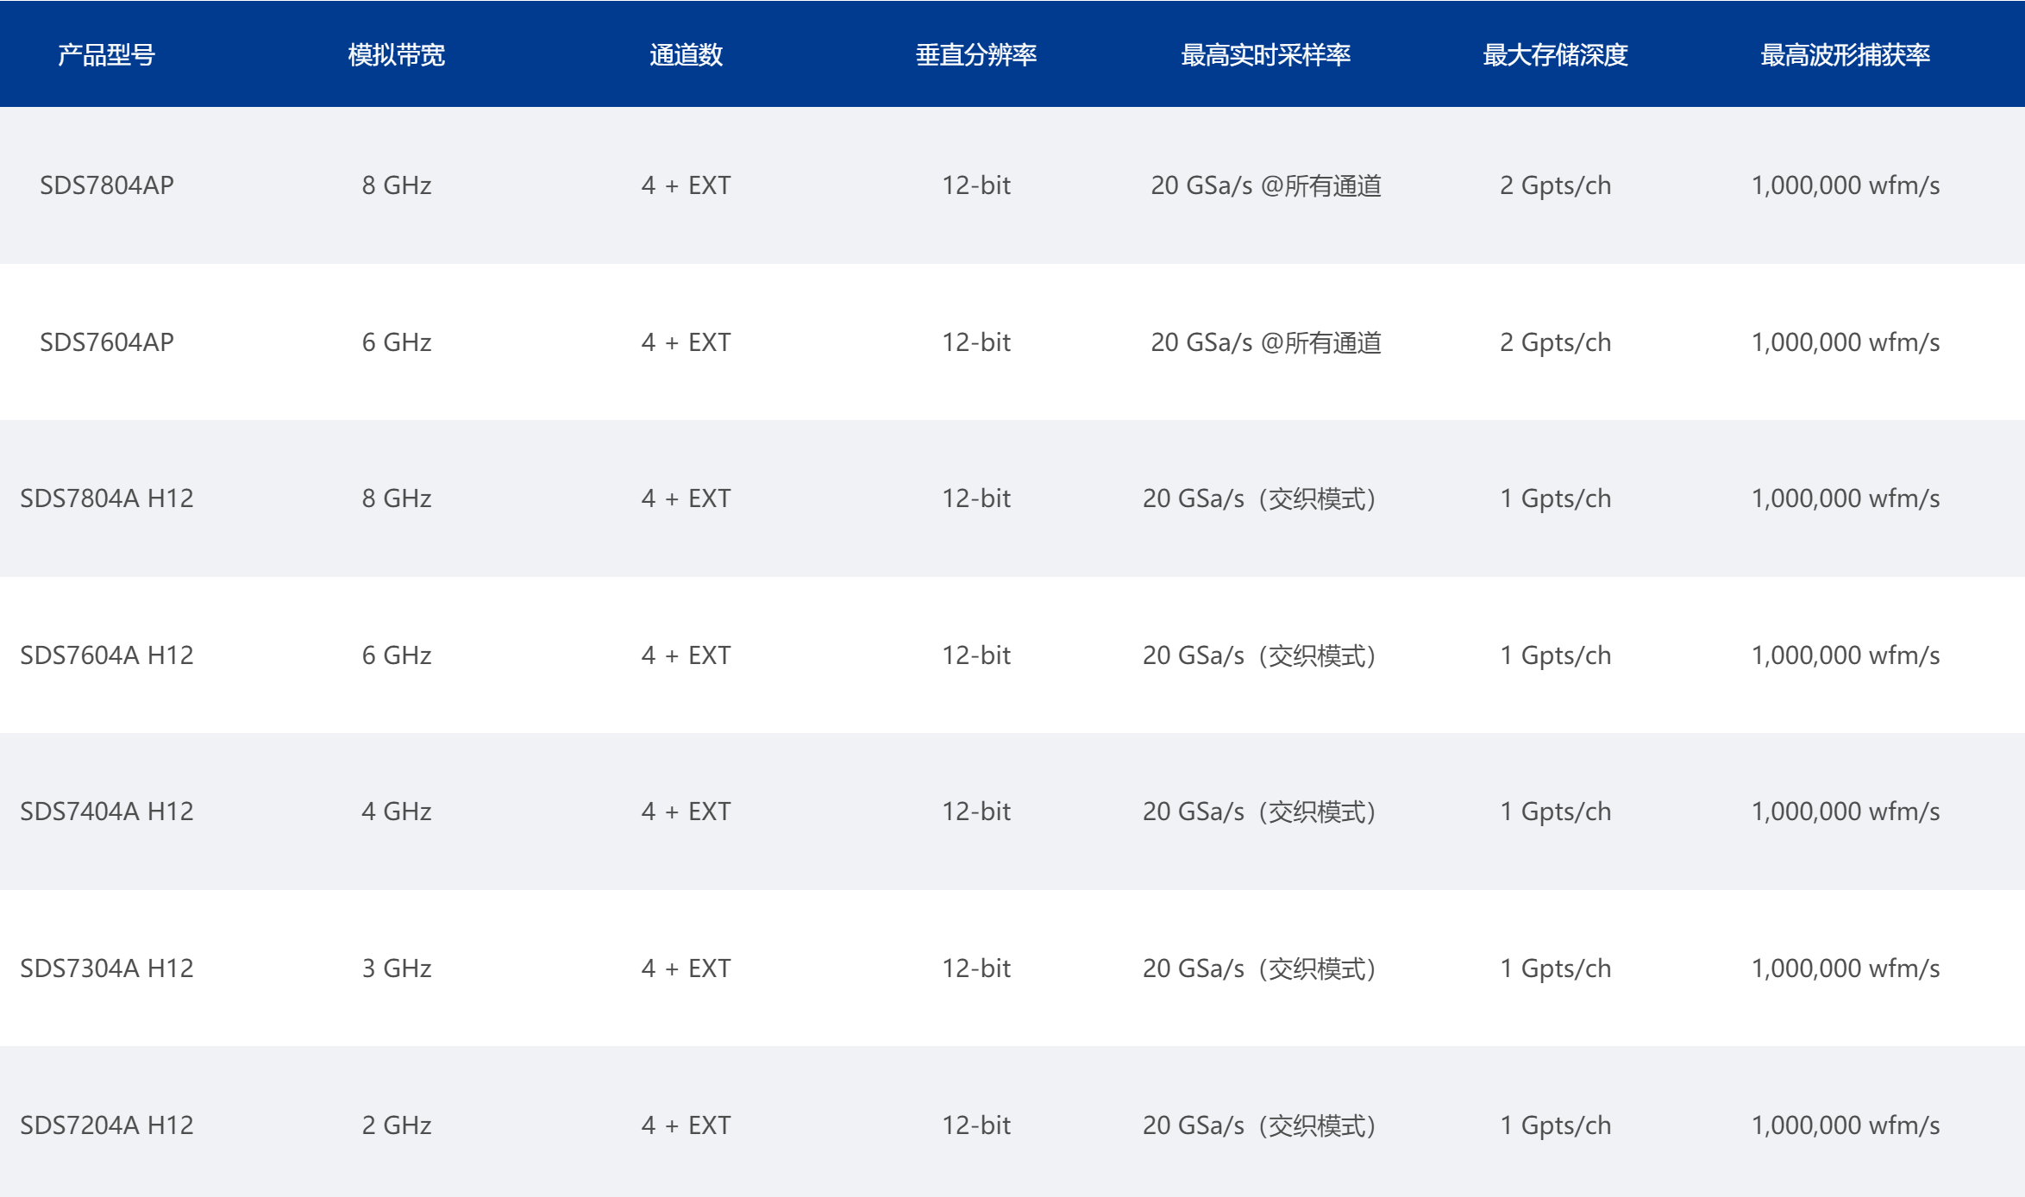Click the 最高实时采样率 column header

point(1265,54)
